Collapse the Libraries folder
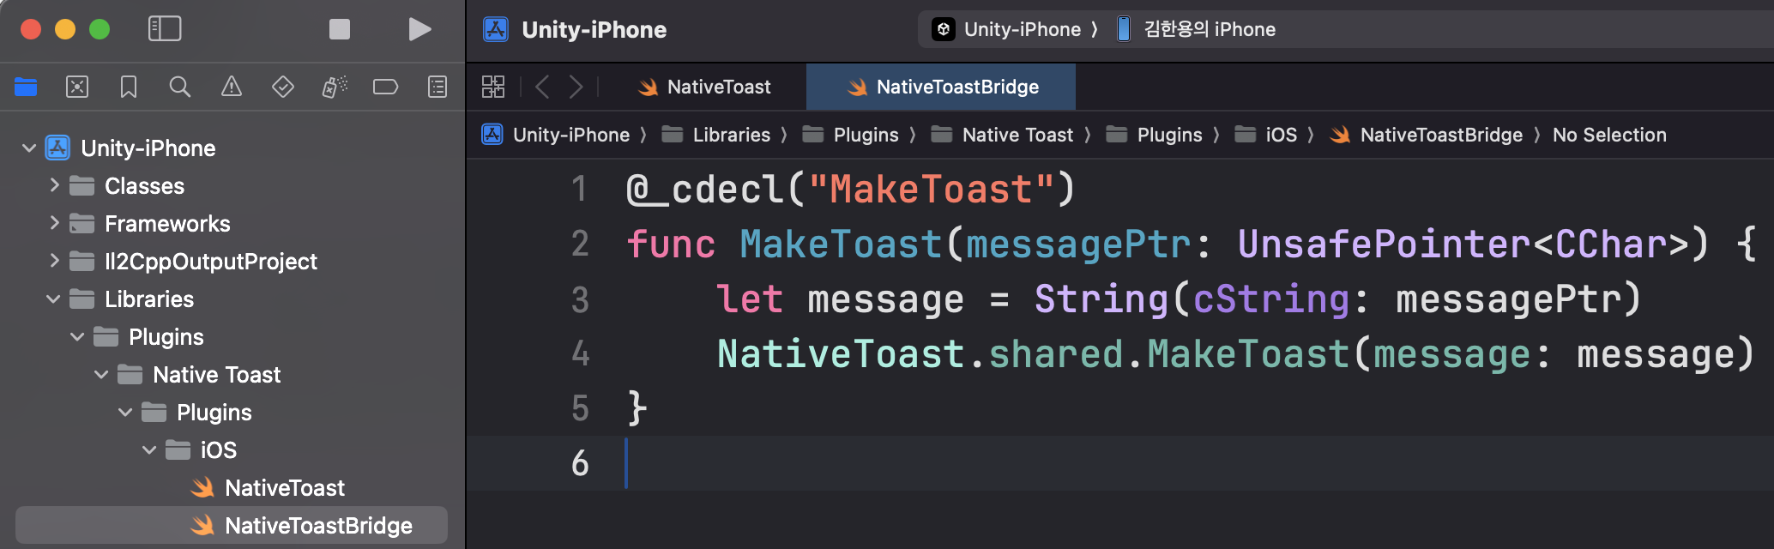Image resolution: width=1774 pixels, height=549 pixels. coord(53,299)
